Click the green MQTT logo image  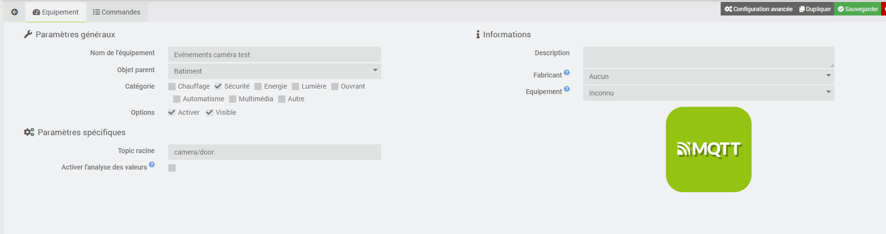click(709, 150)
